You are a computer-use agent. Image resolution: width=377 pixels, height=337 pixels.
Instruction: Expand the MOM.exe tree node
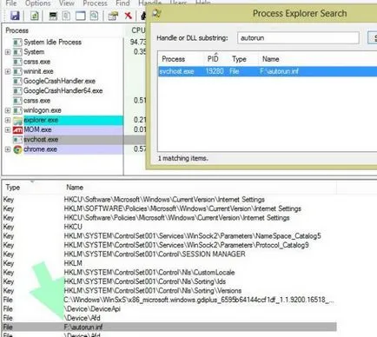point(8,130)
